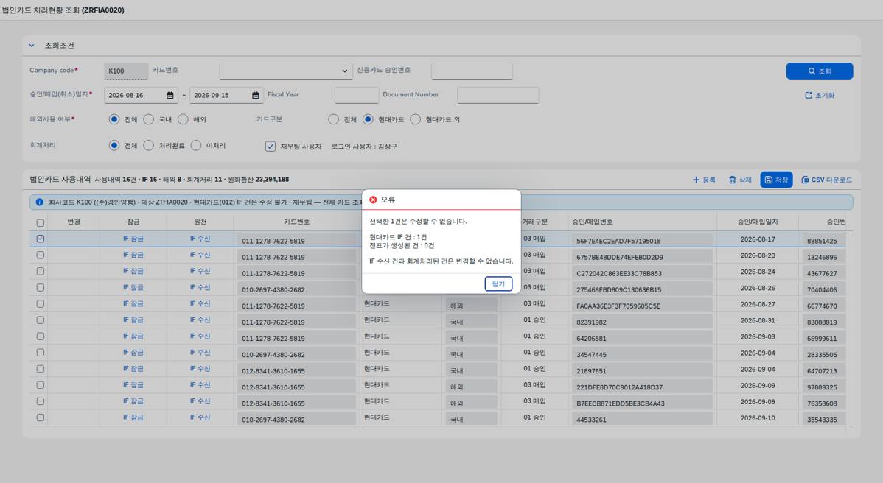This screenshot has height=483, width=883.
Task: Click the 승인/매입일자 column header
Action: pyautogui.click(x=758, y=222)
